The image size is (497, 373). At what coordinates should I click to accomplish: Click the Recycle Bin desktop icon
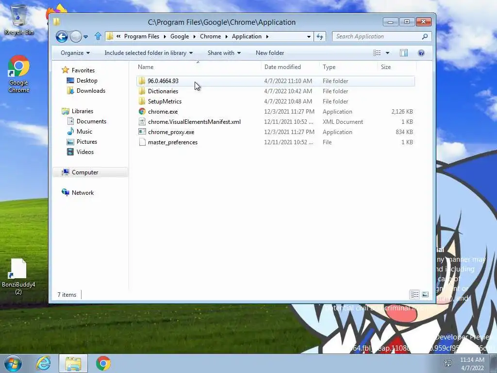click(x=19, y=19)
